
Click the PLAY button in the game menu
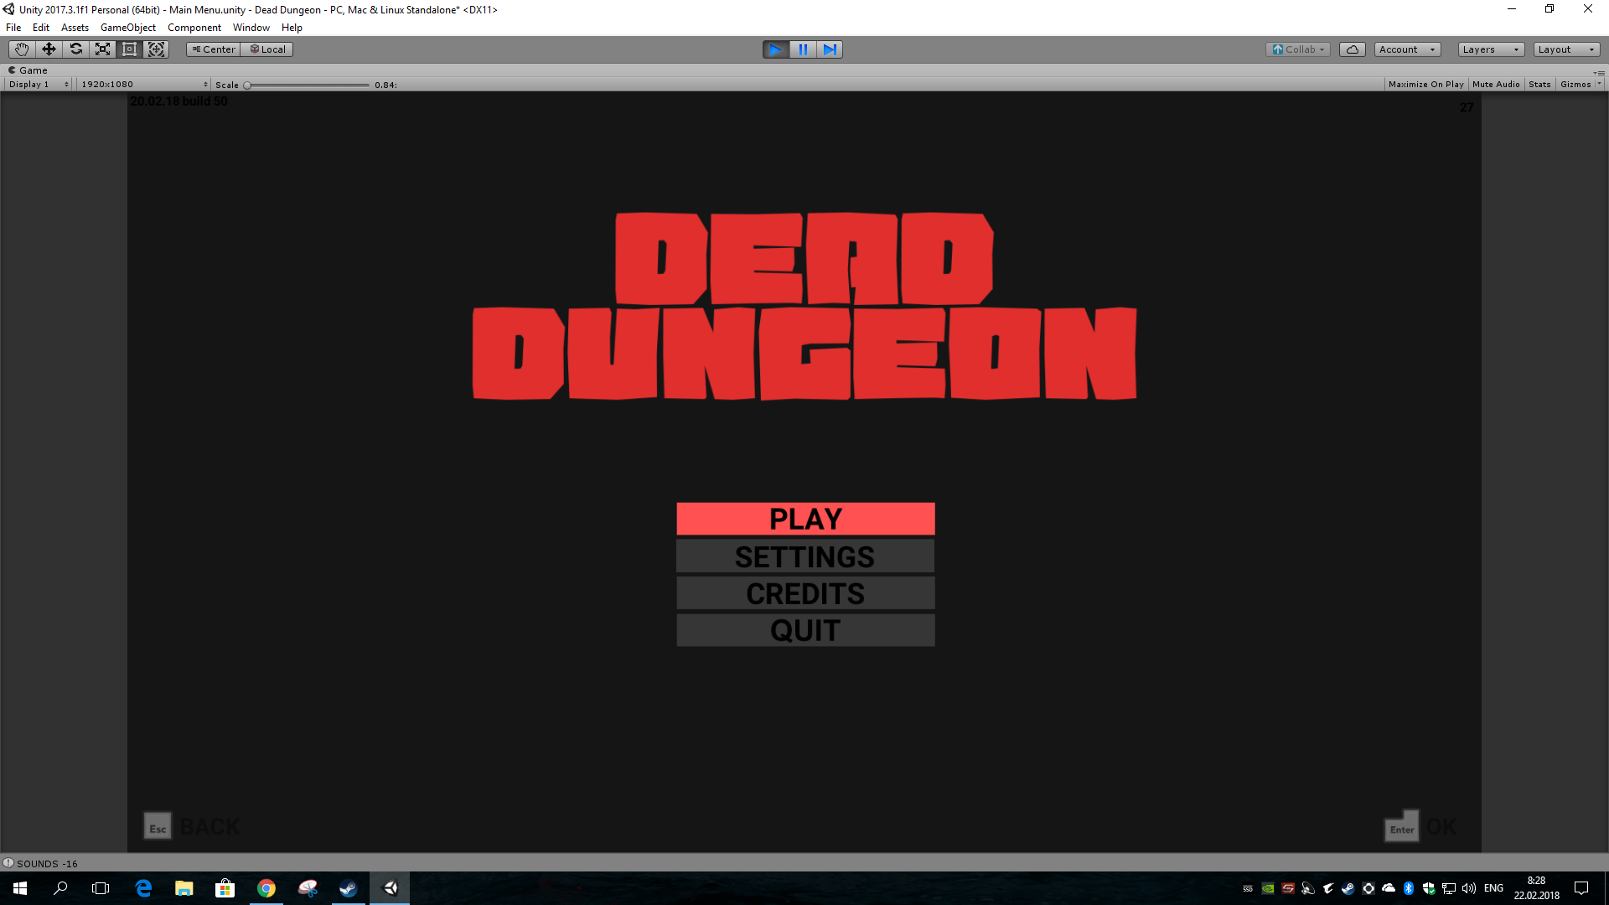coord(805,519)
